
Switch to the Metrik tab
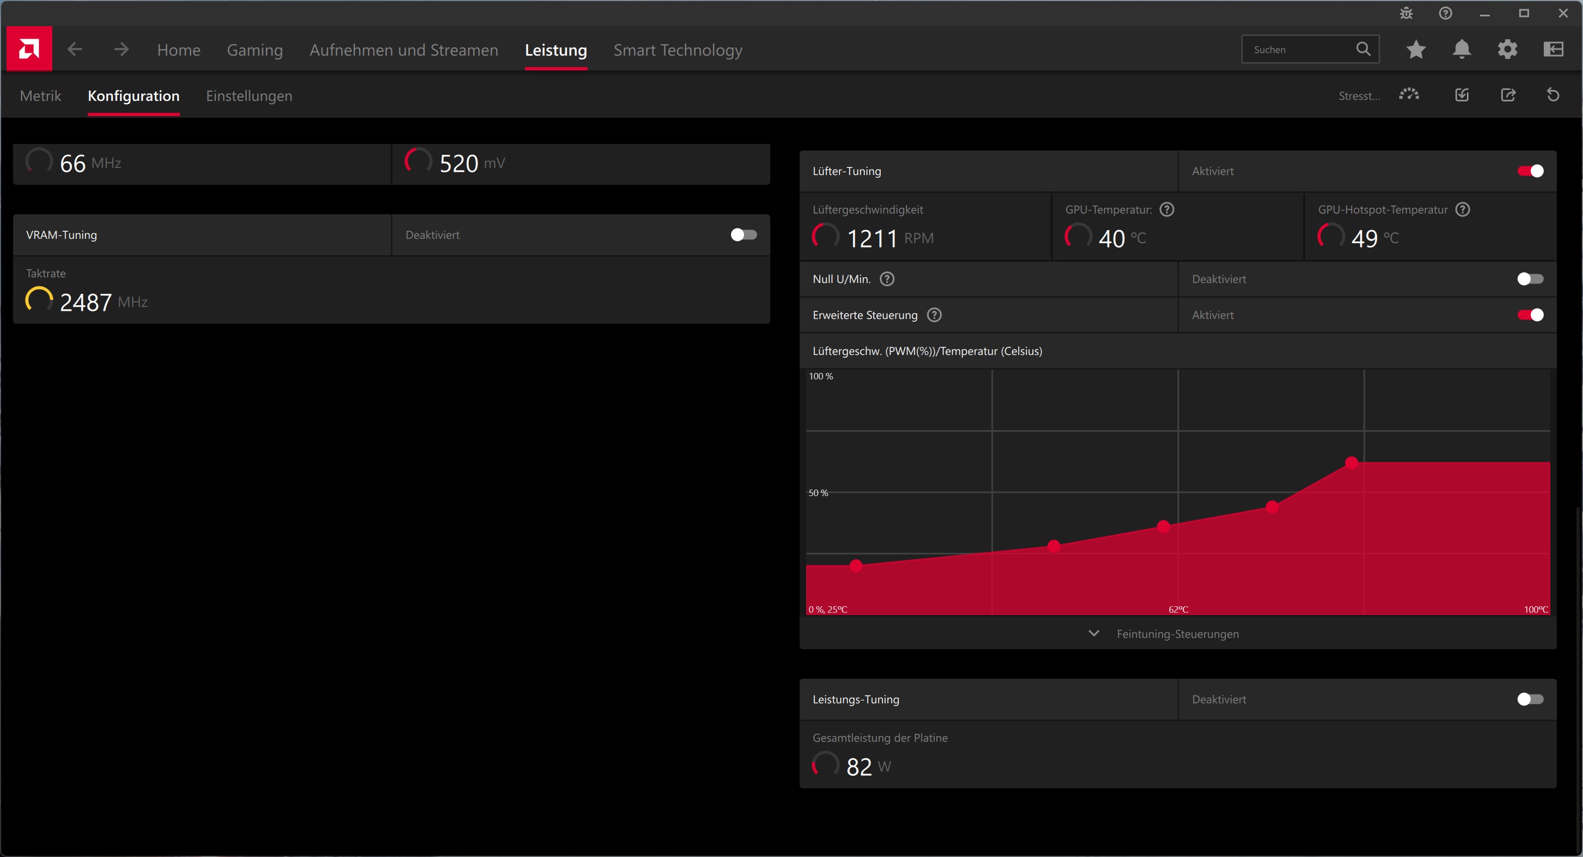tap(40, 96)
